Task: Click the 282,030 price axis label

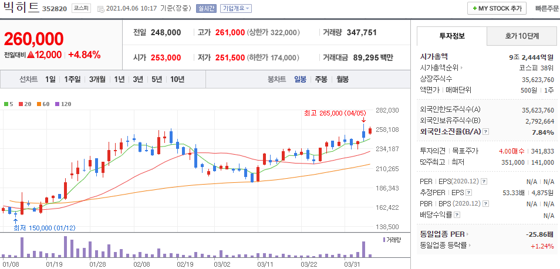Action: point(387,110)
